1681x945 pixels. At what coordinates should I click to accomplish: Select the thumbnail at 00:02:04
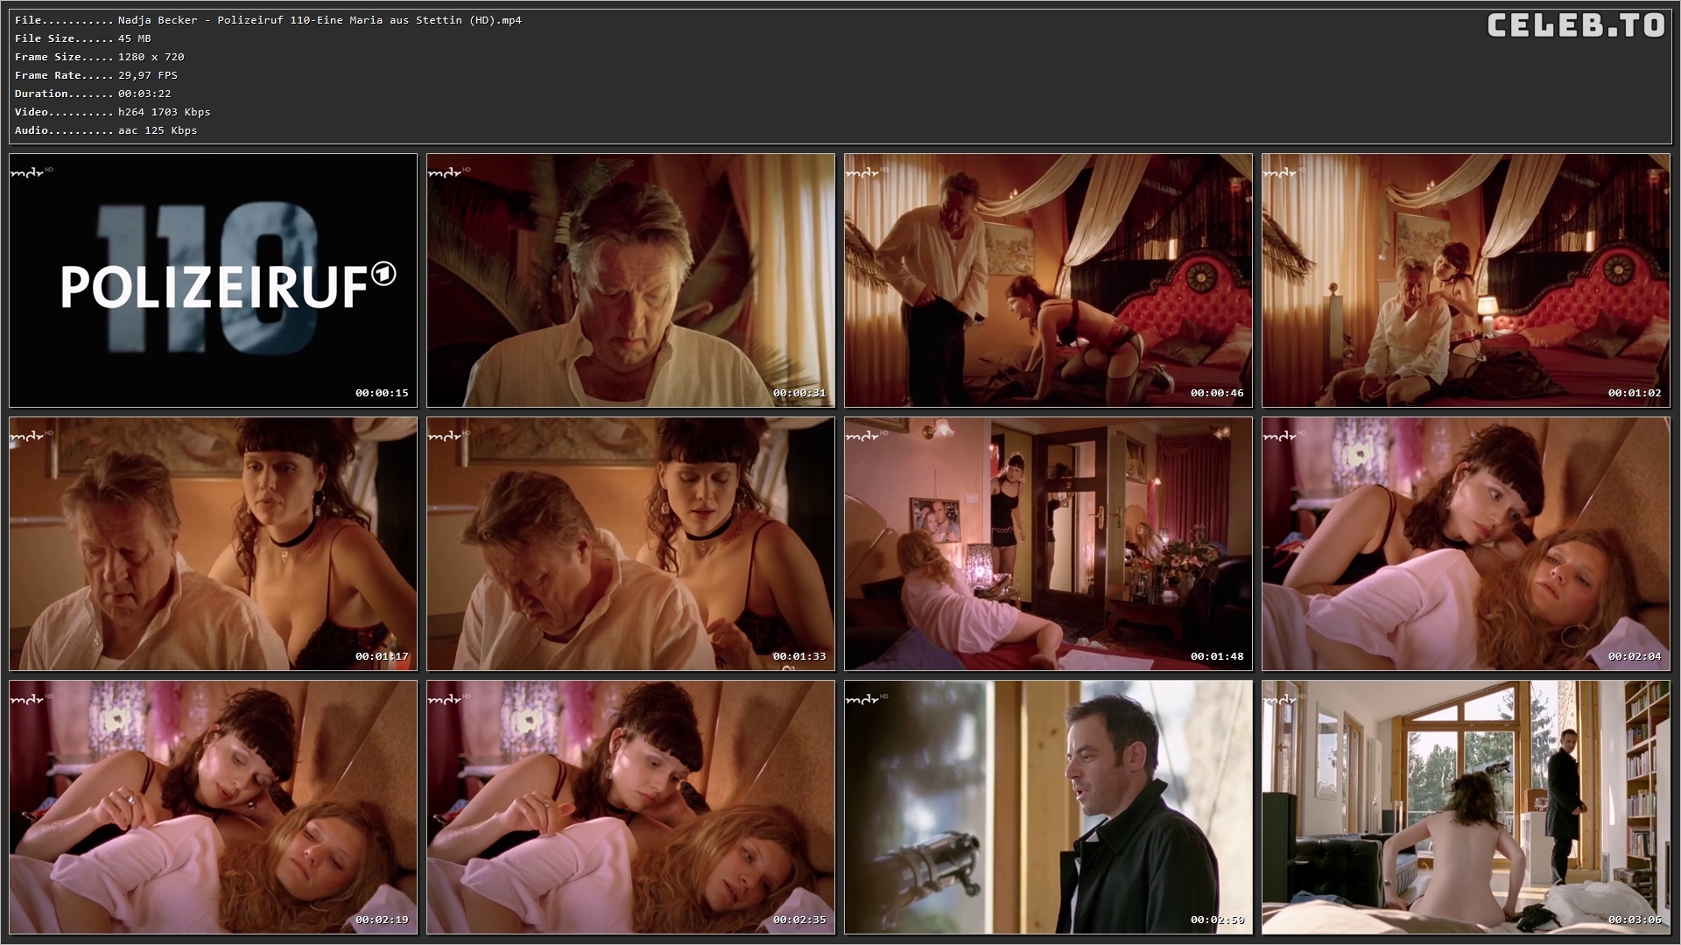[x=1466, y=543]
